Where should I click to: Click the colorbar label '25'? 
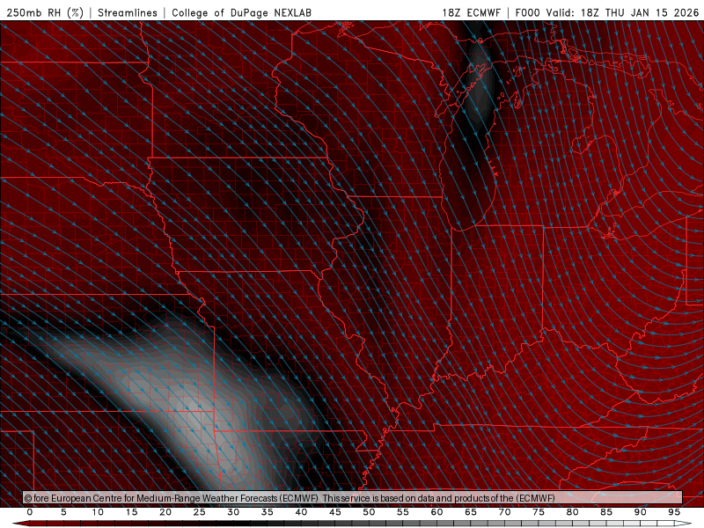(x=200, y=512)
